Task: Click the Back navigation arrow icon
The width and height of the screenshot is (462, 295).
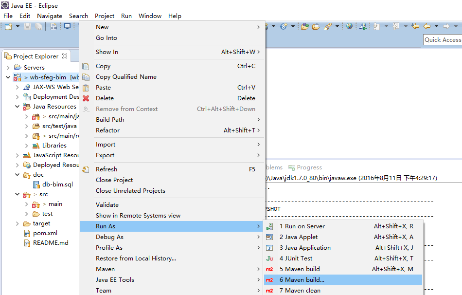Action: click(x=427, y=26)
